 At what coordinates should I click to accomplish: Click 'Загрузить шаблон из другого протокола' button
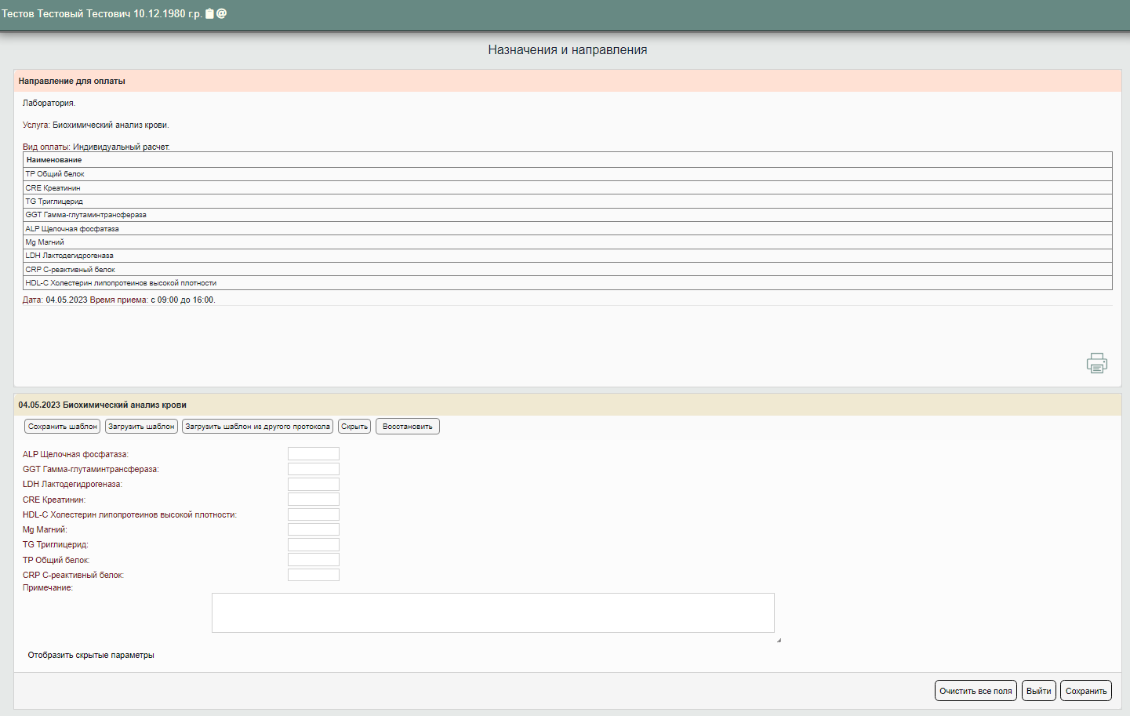pyautogui.click(x=257, y=427)
